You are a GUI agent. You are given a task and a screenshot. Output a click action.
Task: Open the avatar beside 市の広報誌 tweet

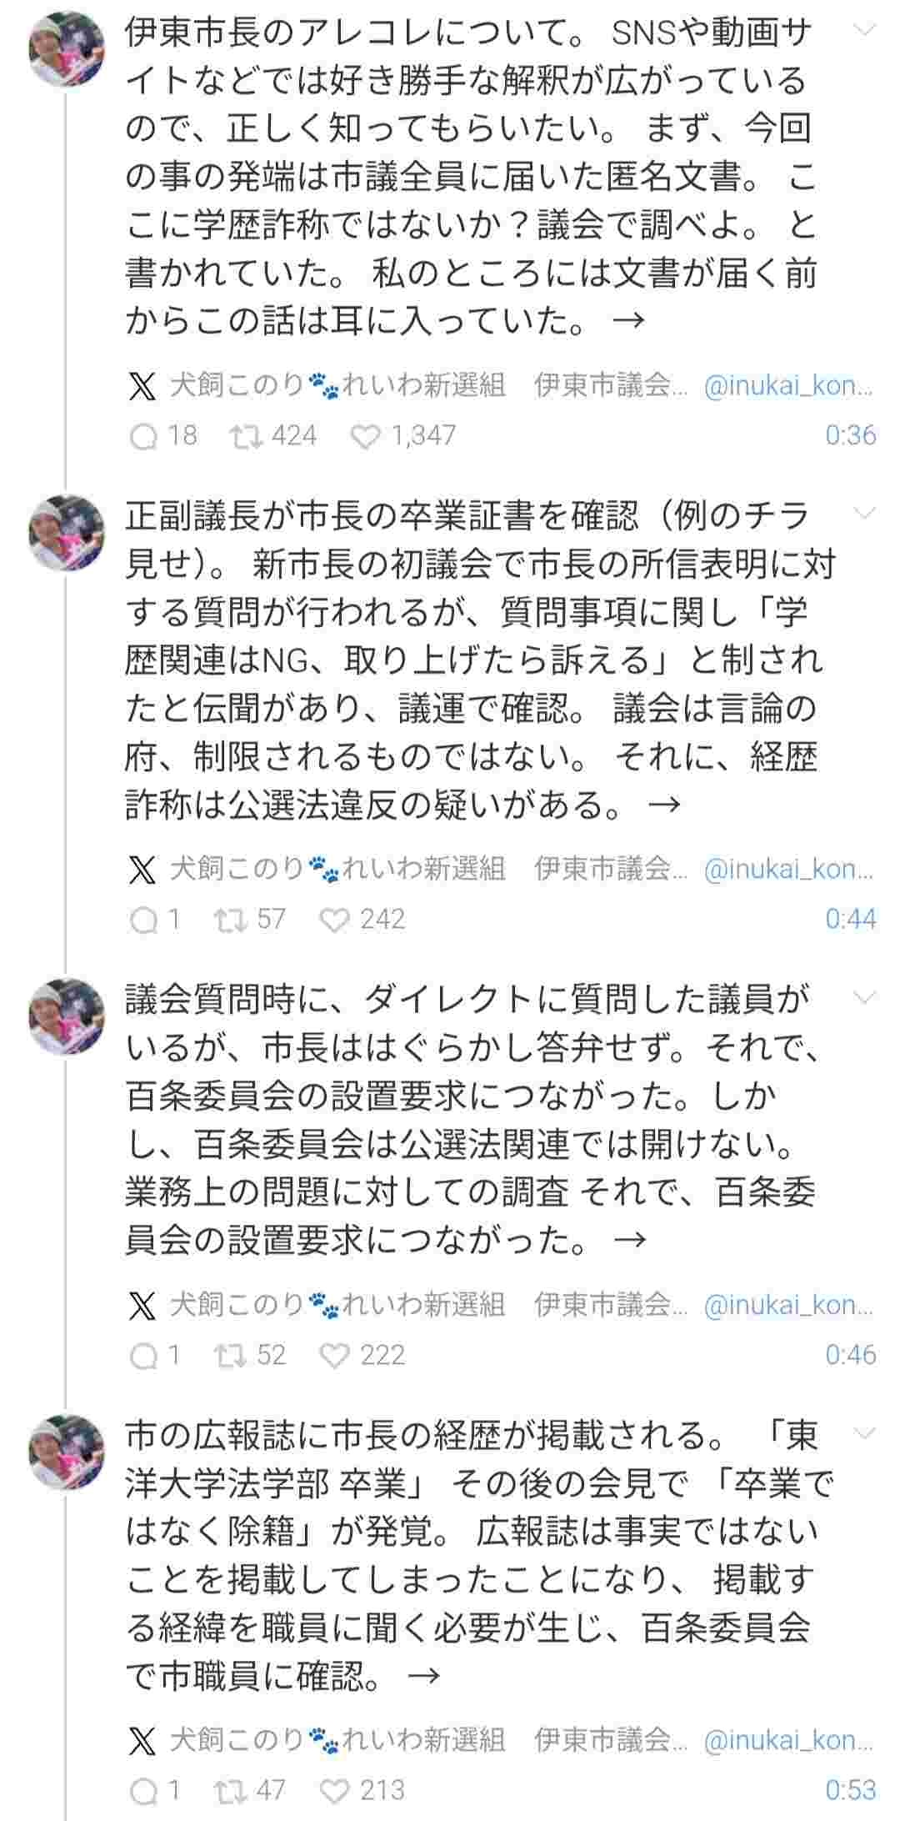click(67, 1451)
